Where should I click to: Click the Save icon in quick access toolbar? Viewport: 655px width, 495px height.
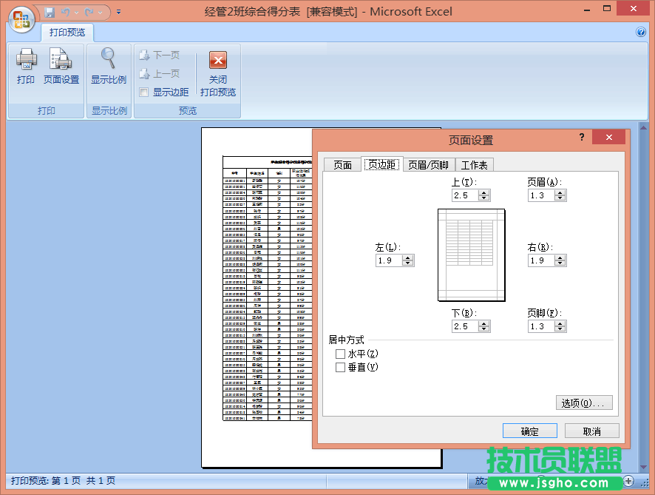point(50,13)
